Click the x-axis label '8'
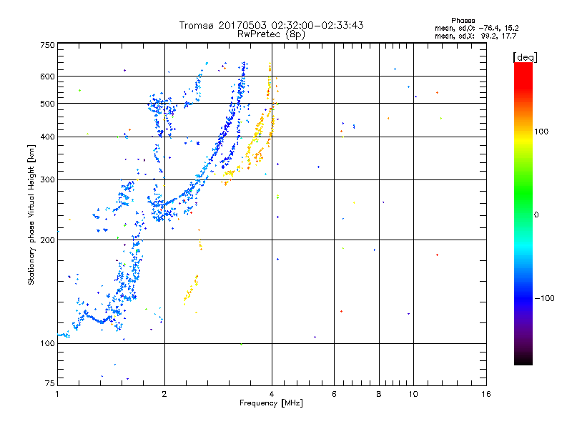Image resolution: width=572 pixels, height=429 pixels. click(x=379, y=394)
